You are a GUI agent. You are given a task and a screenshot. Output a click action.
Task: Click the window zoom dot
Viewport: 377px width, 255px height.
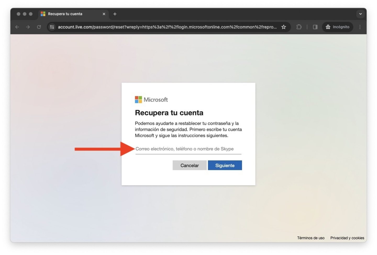click(31, 14)
